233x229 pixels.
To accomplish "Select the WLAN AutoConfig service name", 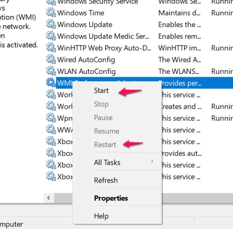I will click(x=86, y=71).
